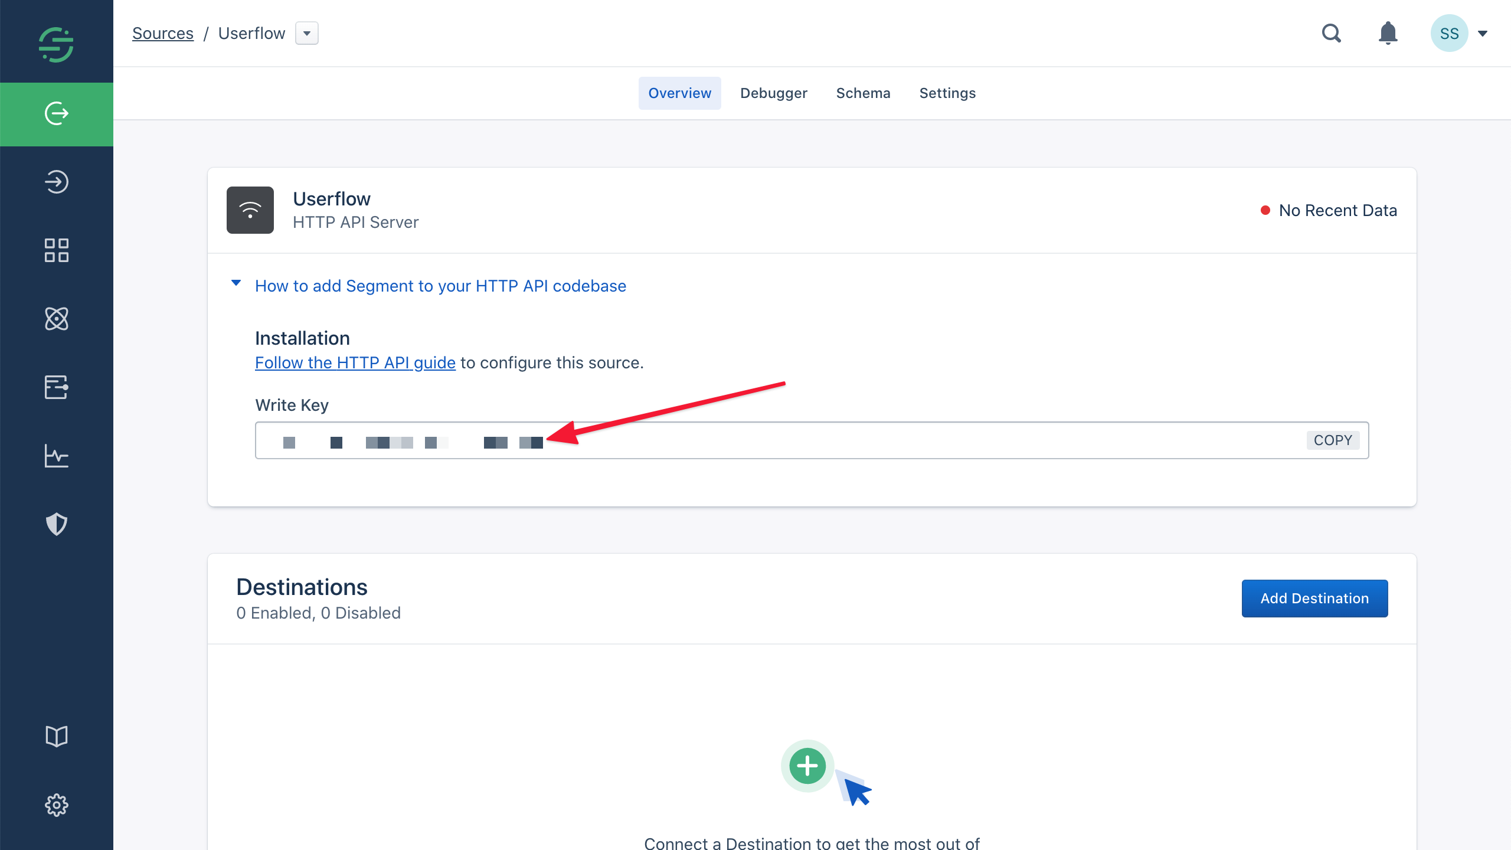1511x850 pixels.
Task: Switch to the Overview tab
Action: pos(680,93)
